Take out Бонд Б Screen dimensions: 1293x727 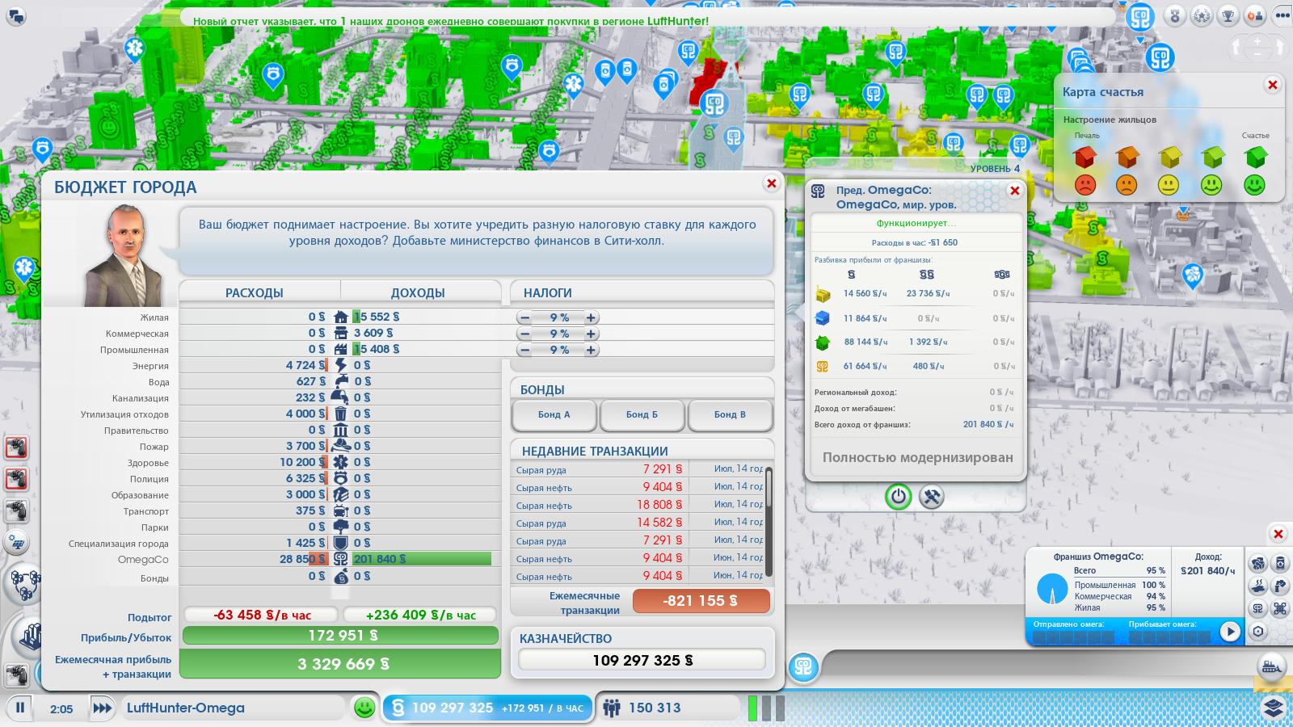coord(642,414)
